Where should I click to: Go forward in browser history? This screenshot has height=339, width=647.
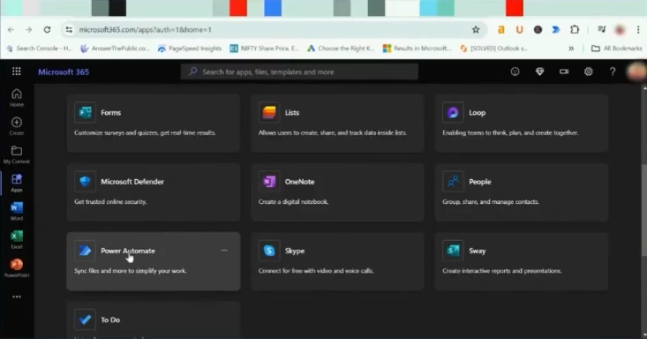(x=28, y=30)
